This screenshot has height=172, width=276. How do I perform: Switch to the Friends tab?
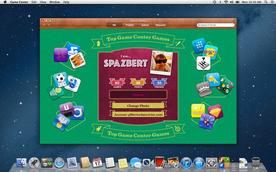point(130,25)
